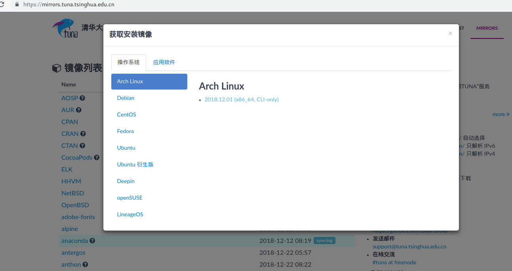This screenshot has width=512, height=271.
Task: Select Fedora in the OS list
Action: [149, 131]
